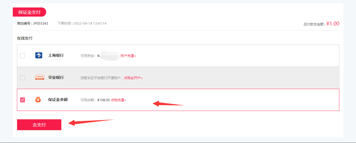
Task: Open the 账户充值 link
Action: click(x=128, y=56)
